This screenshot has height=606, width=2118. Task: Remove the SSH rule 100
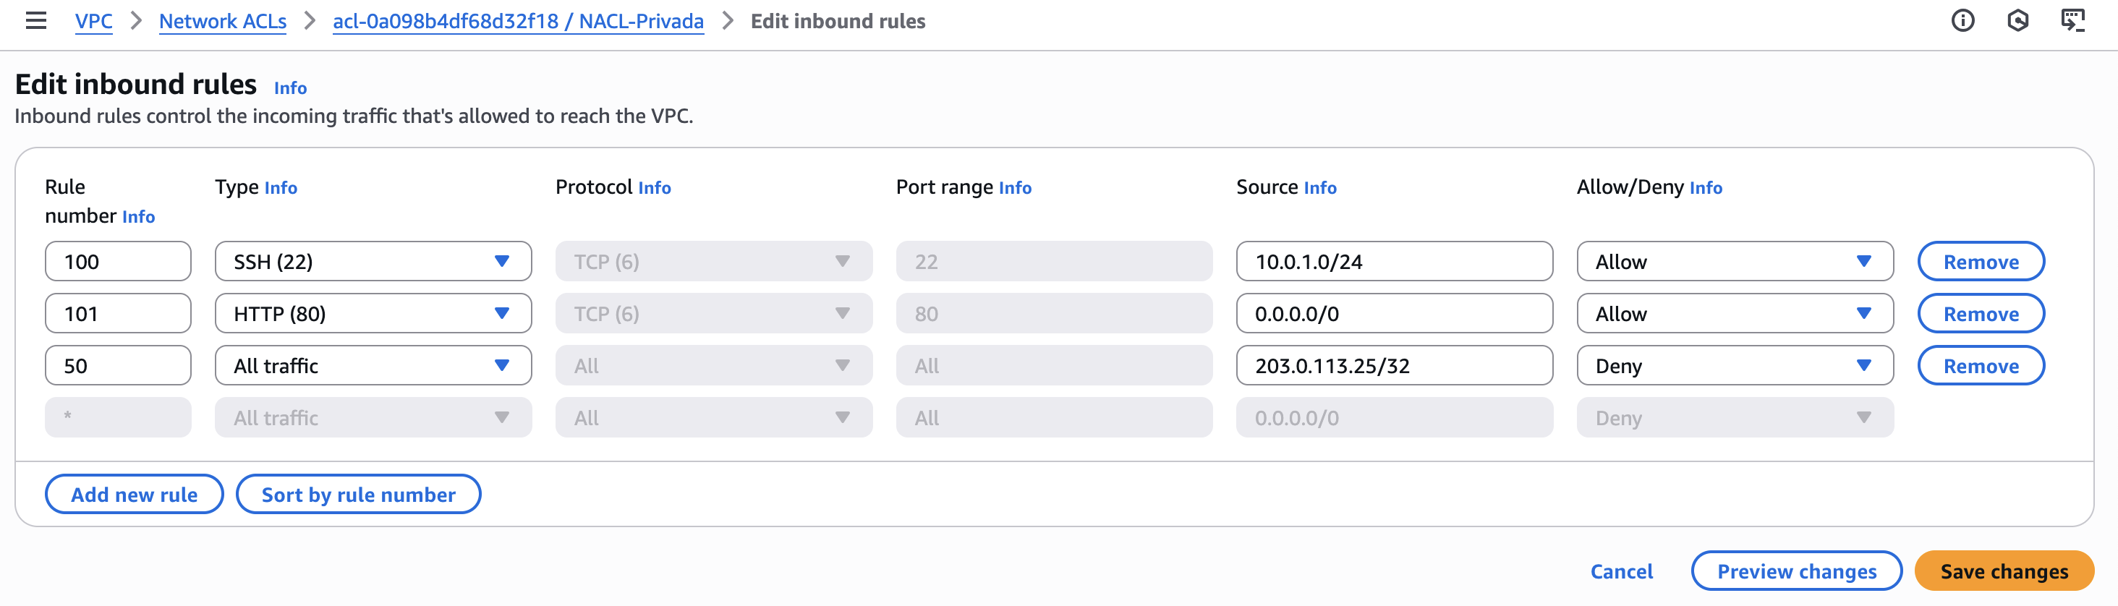[1980, 262]
